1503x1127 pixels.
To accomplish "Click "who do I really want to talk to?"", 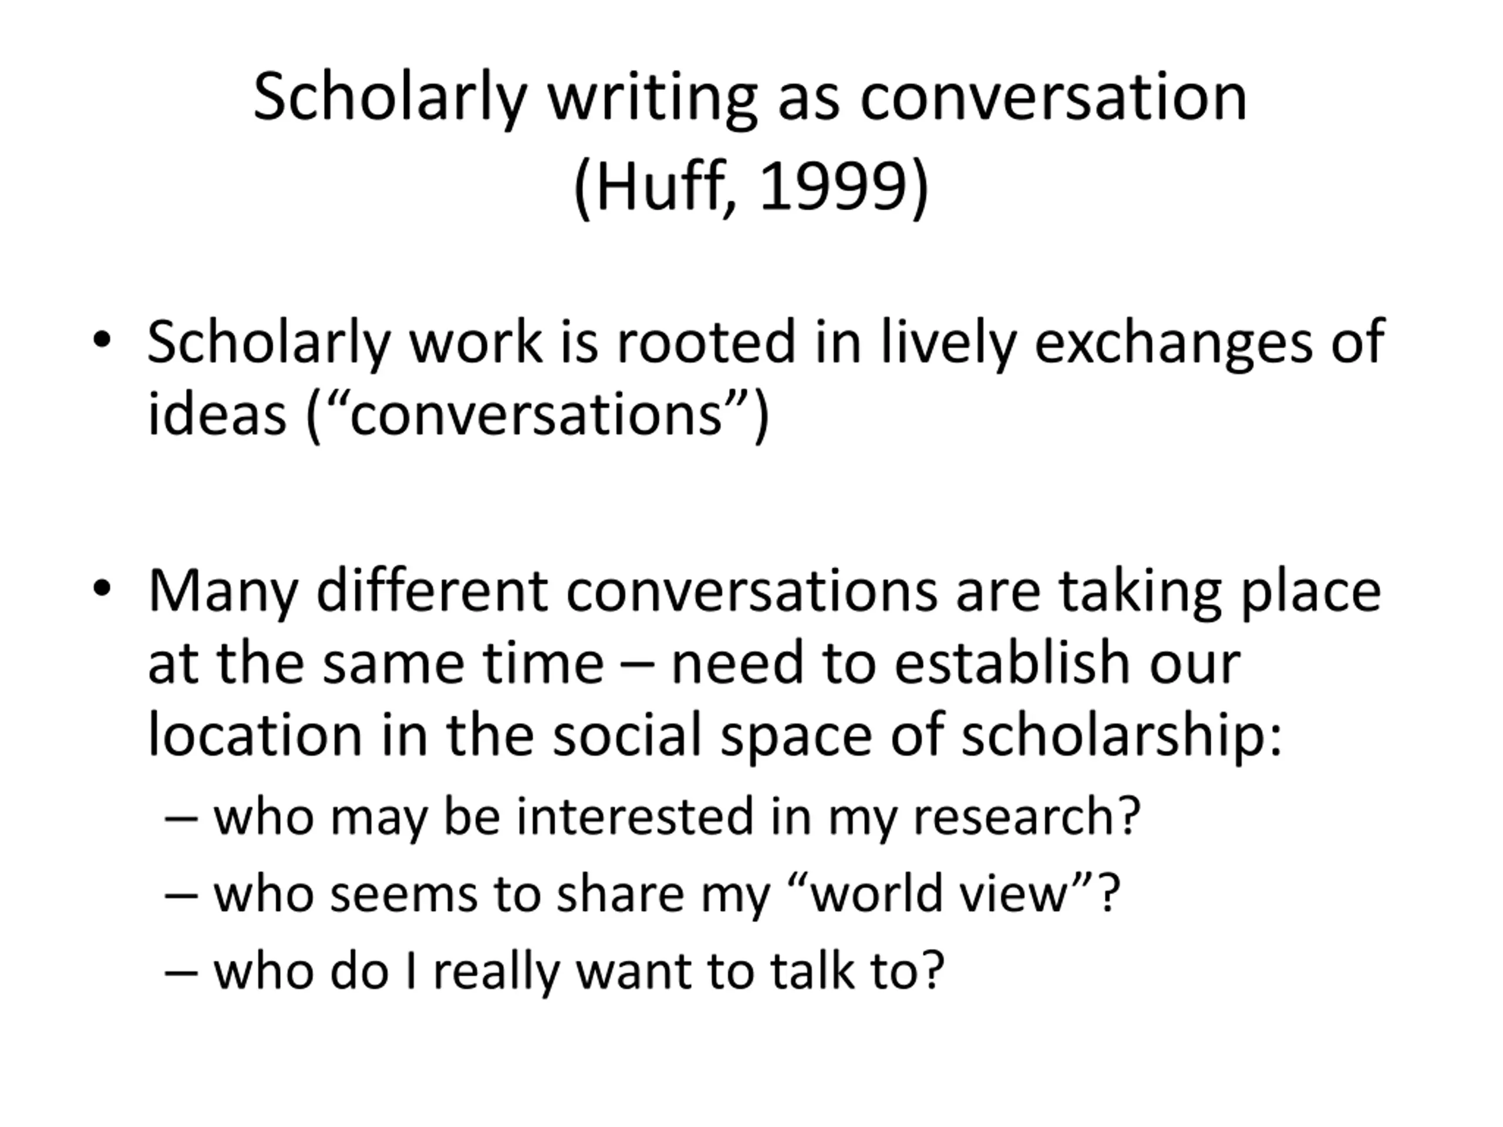I will pyautogui.click(x=579, y=971).
